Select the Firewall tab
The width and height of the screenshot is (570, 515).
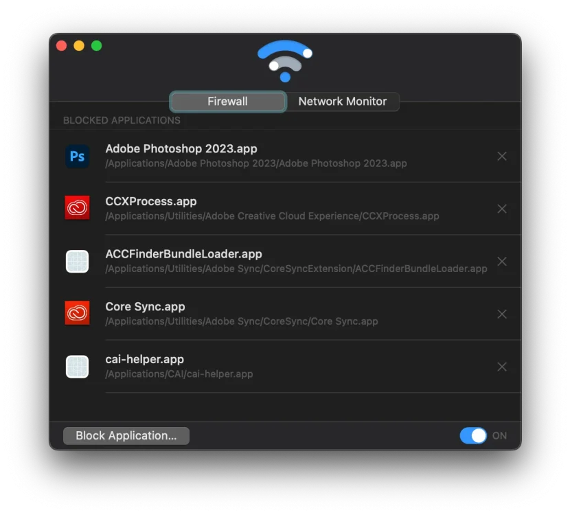pyautogui.click(x=228, y=102)
